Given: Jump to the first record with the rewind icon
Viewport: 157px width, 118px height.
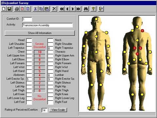Looking at the screenshot, I should click(62, 9).
